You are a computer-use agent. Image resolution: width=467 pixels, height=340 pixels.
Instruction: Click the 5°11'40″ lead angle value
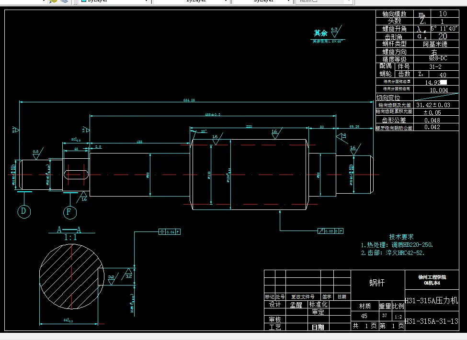tap(444, 29)
